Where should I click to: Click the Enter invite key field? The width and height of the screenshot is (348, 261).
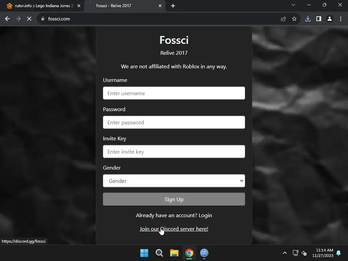(x=174, y=152)
